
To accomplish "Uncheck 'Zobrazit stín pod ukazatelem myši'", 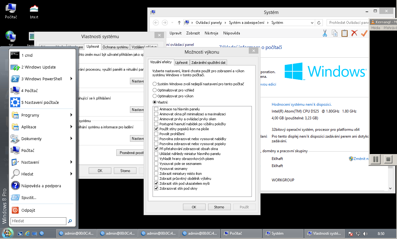I will point(156,184).
